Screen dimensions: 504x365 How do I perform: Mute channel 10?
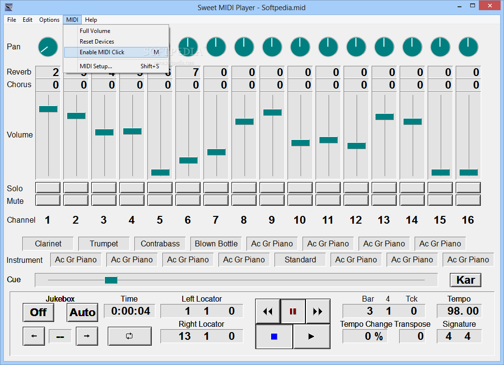tap(300, 200)
